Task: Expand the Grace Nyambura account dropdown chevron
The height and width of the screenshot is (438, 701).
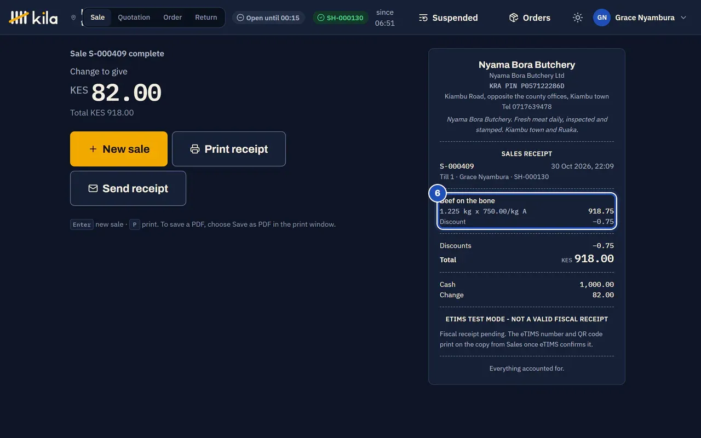Action: click(683, 18)
